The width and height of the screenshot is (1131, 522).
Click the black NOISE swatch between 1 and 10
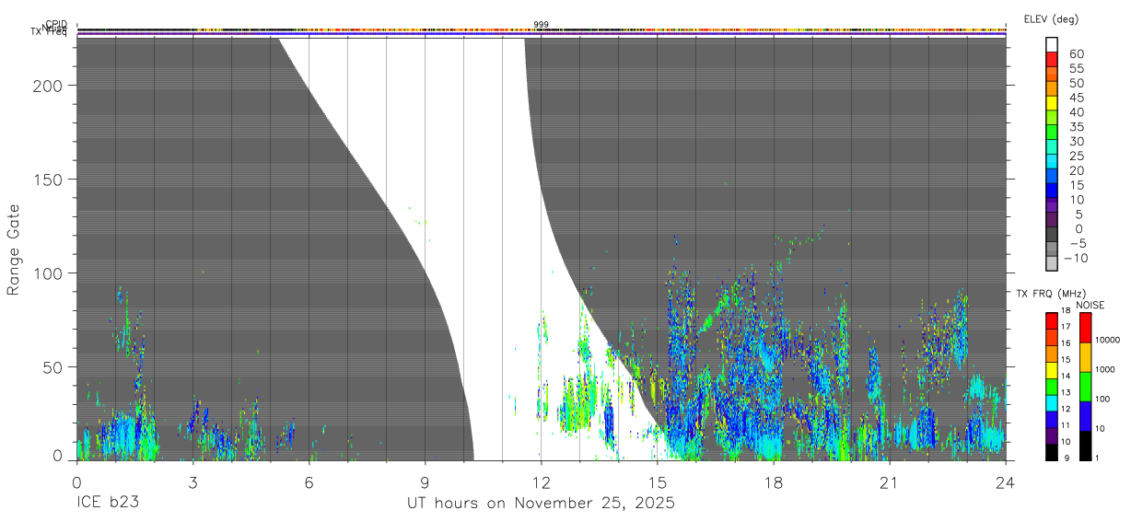pyautogui.click(x=1085, y=446)
